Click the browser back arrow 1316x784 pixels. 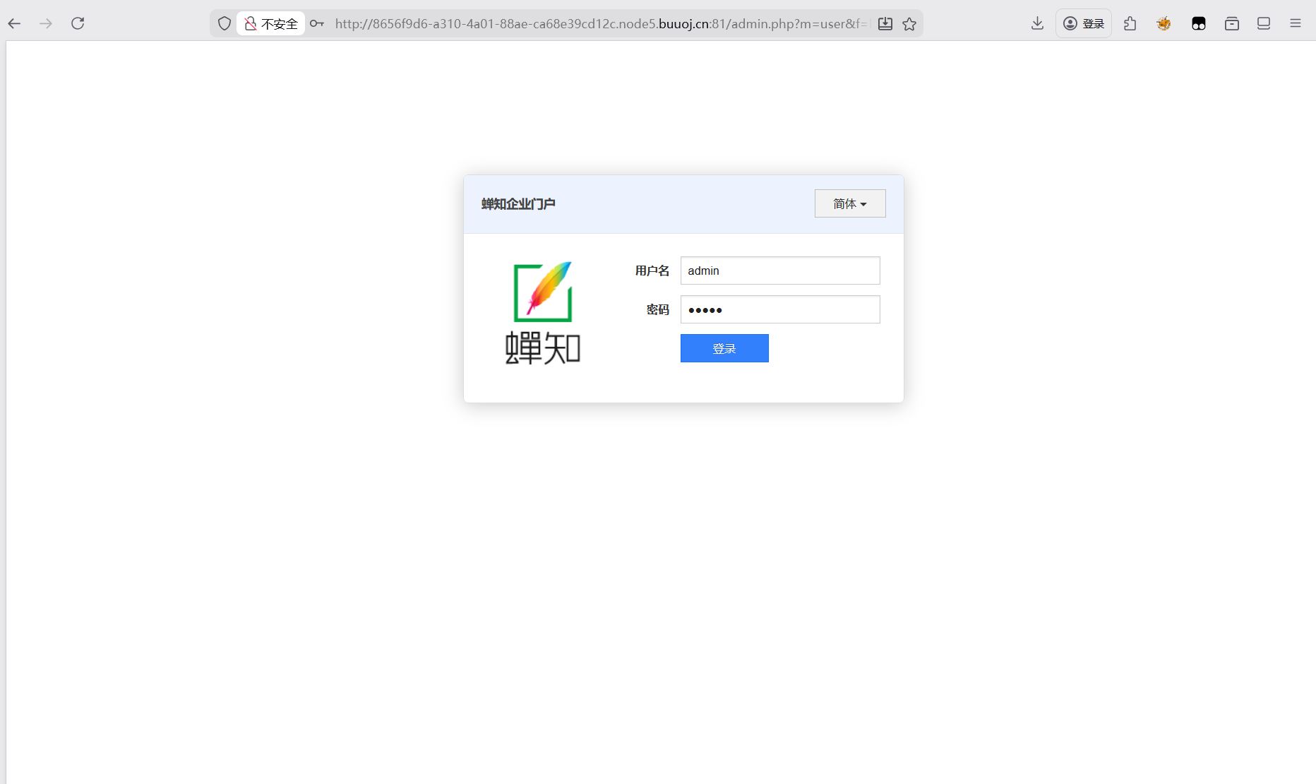pos(15,23)
